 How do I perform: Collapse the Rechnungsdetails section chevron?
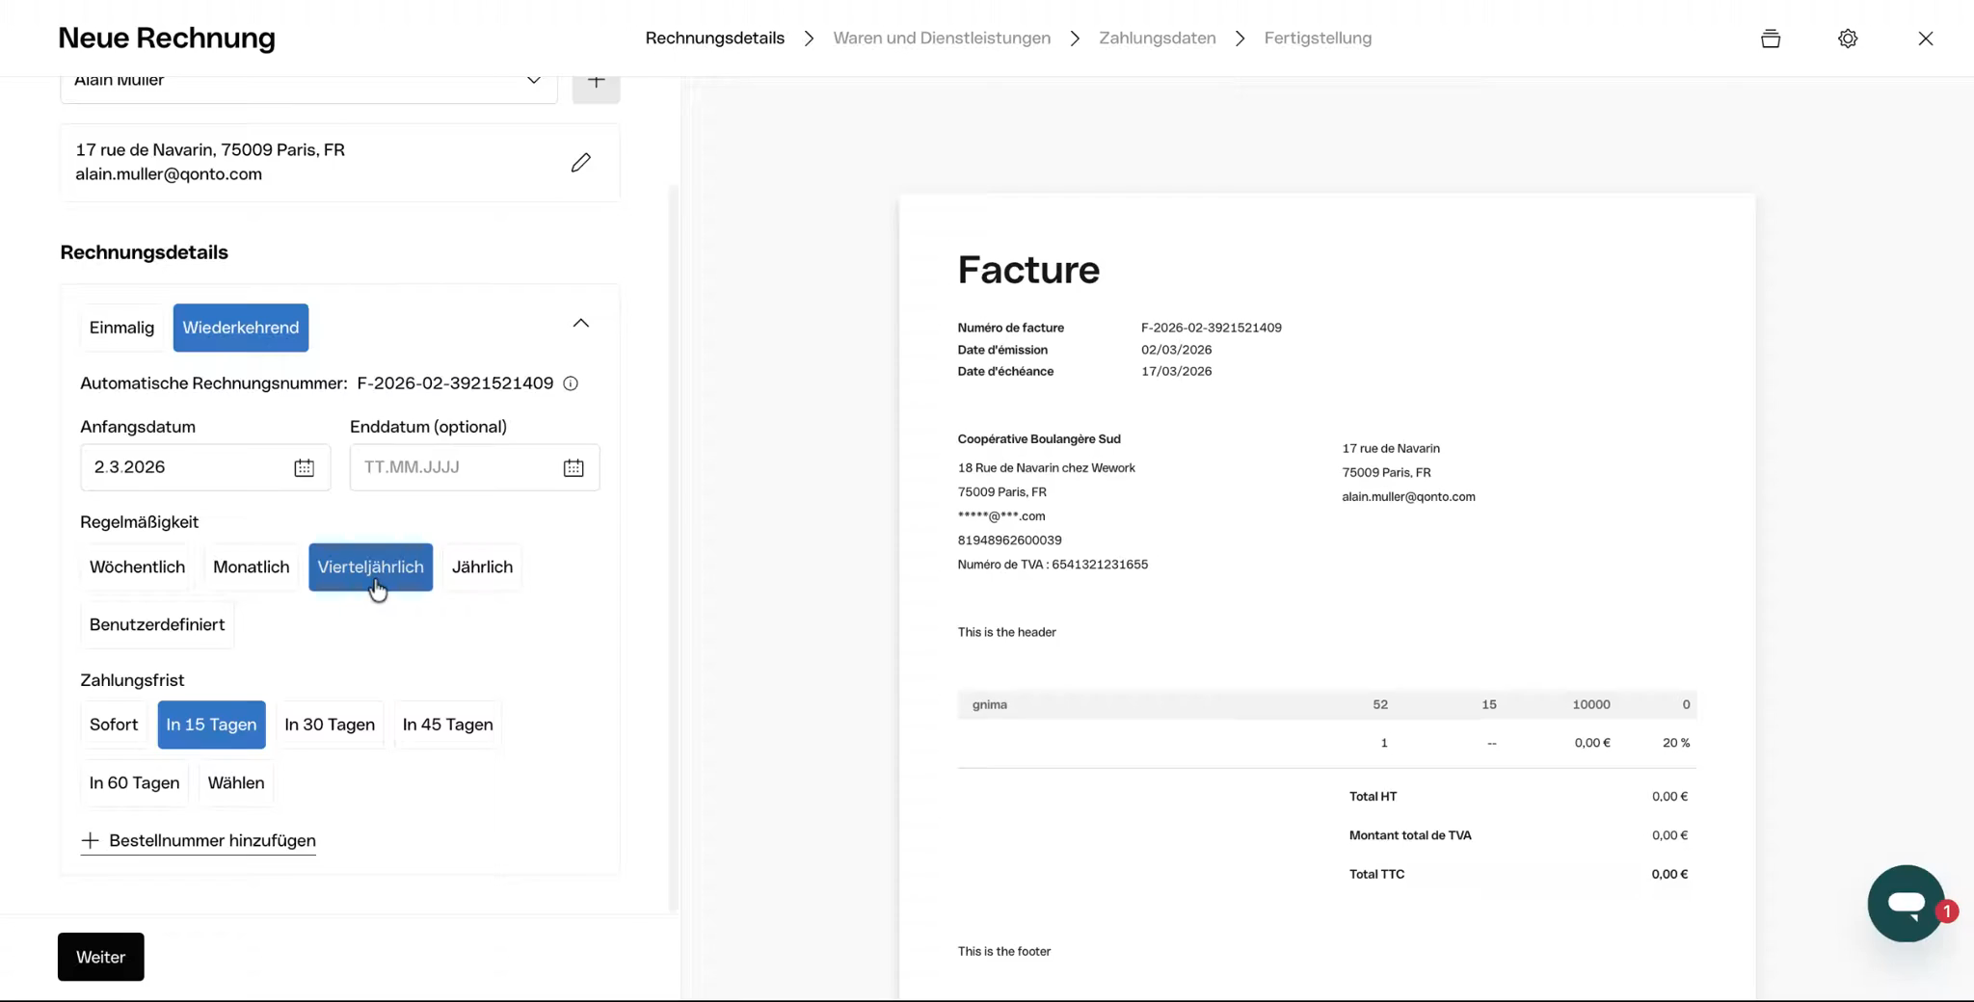(x=580, y=323)
